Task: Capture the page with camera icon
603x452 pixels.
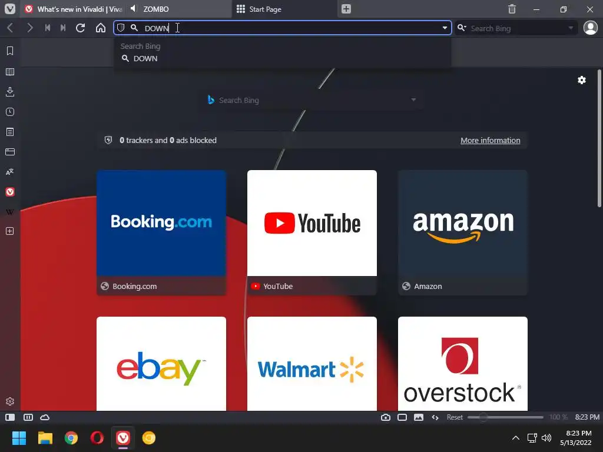Action: pos(385,417)
